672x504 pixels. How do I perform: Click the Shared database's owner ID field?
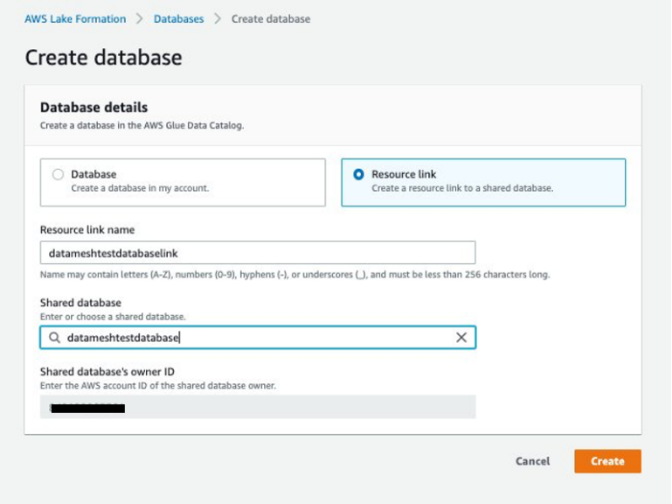click(258, 407)
